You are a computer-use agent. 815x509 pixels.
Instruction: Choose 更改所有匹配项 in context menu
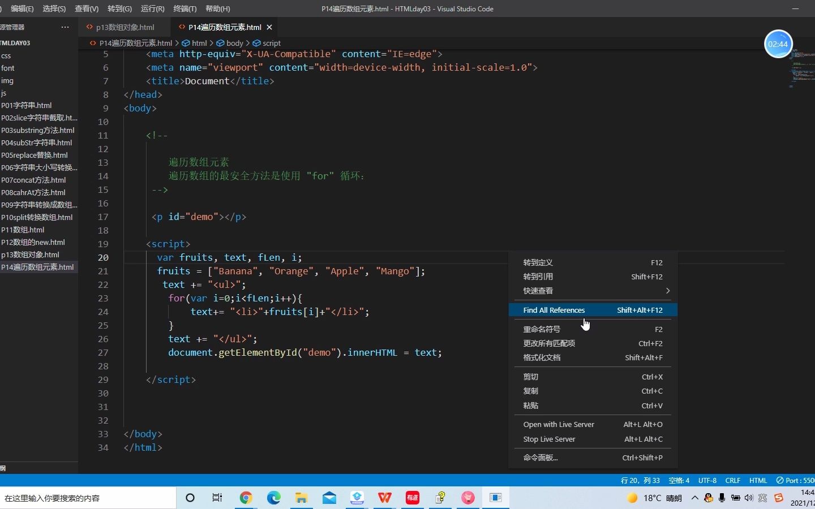[x=593, y=343]
